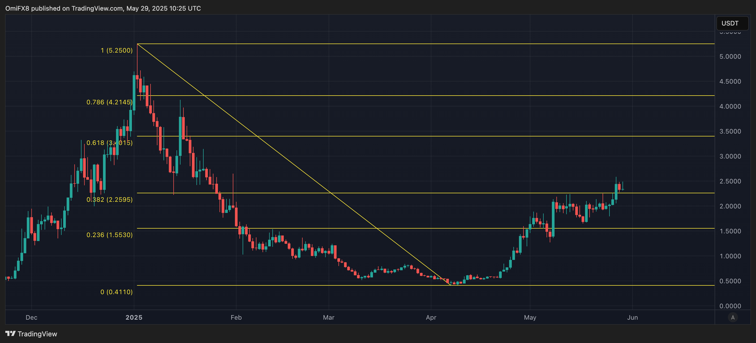The image size is (756, 343).
Task: Click the 2025 label on time axis
Action: [x=134, y=318]
